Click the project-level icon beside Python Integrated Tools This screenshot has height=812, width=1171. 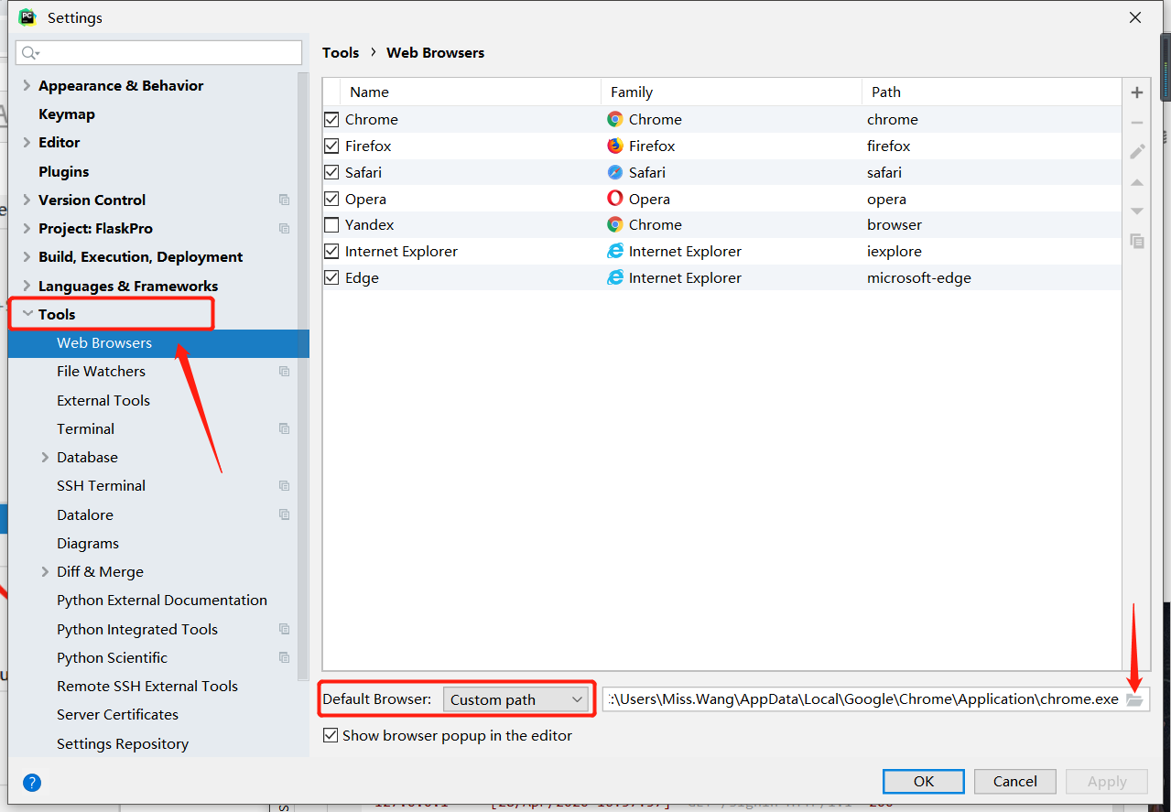click(x=285, y=629)
